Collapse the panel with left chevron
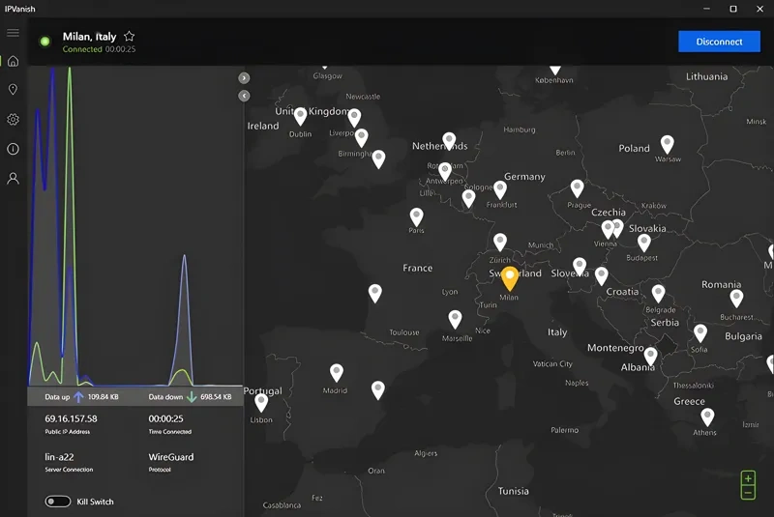Image resolution: width=774 pixels, height=517 pixels. [x=244, y=96]
